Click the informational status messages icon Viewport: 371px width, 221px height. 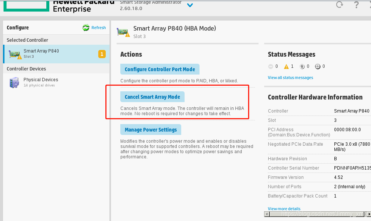point(302,67)
